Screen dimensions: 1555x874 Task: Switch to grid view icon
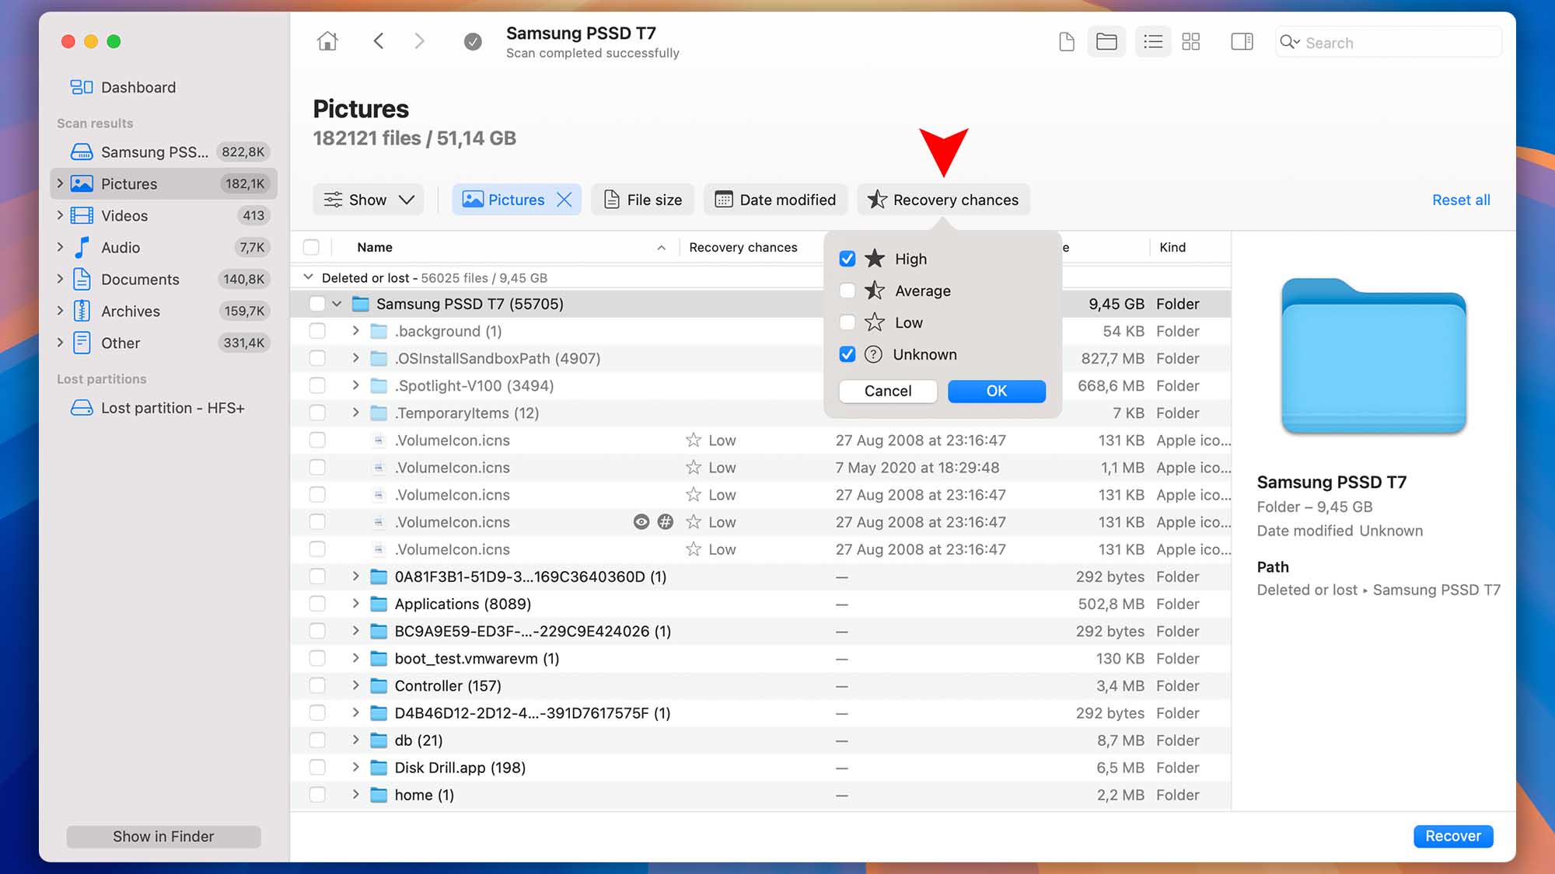(1190, 42)
